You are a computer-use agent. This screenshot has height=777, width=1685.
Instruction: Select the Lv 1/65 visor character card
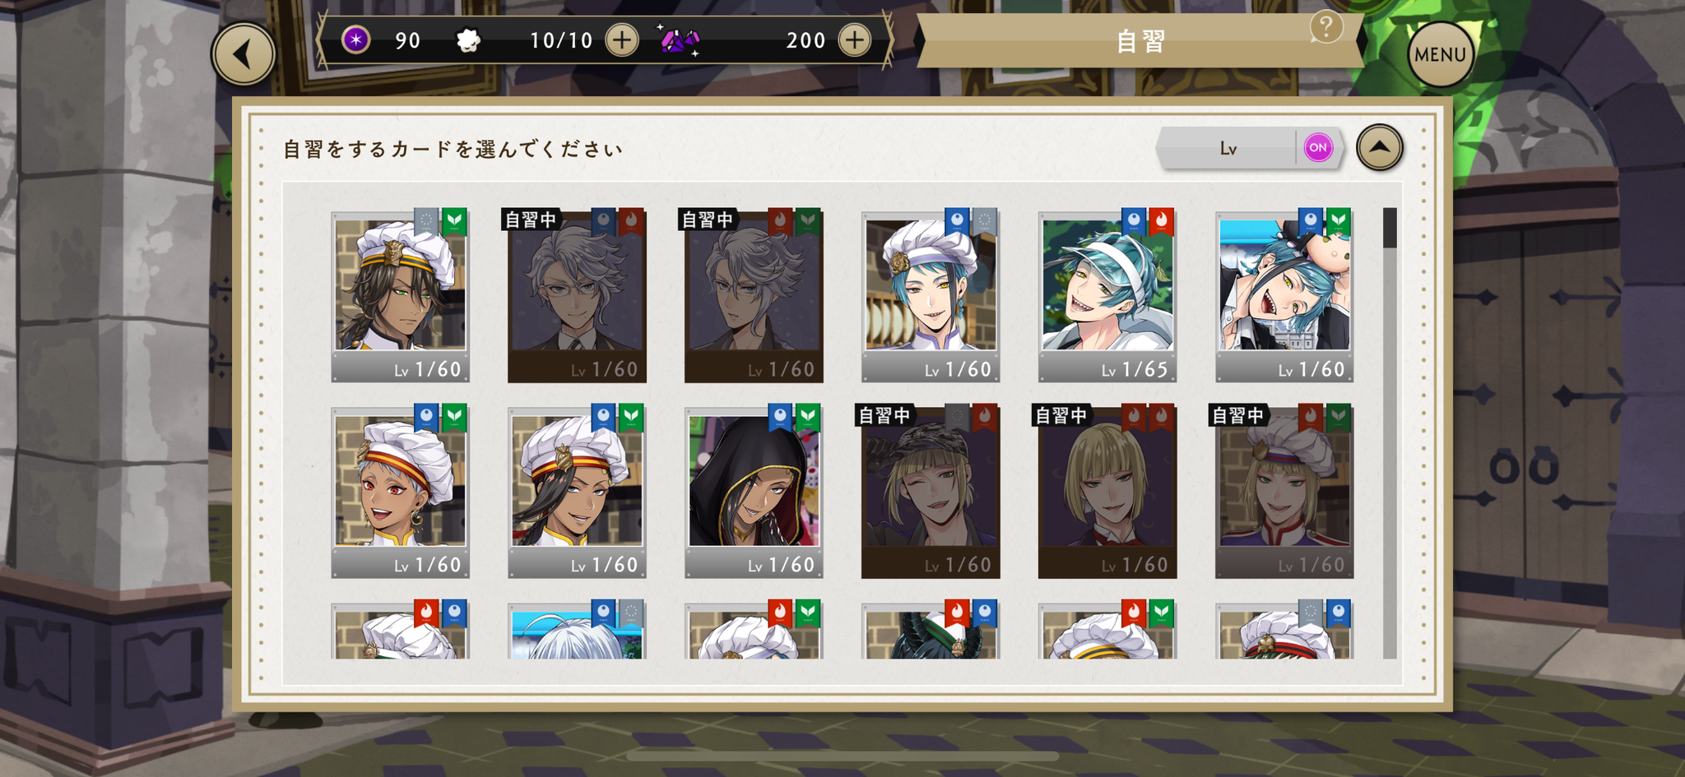coord(1107,296)
